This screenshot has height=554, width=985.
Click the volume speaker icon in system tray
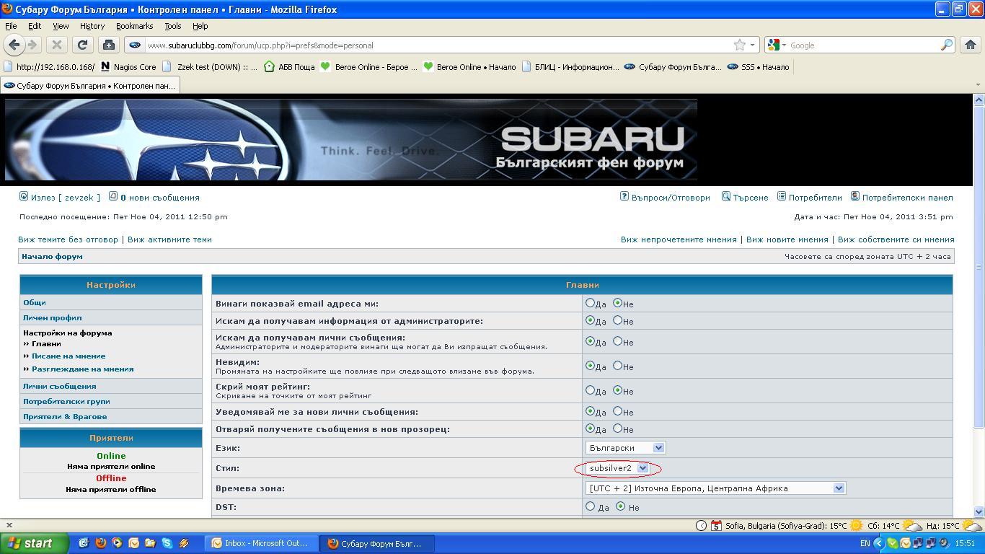tap(944, 543)
